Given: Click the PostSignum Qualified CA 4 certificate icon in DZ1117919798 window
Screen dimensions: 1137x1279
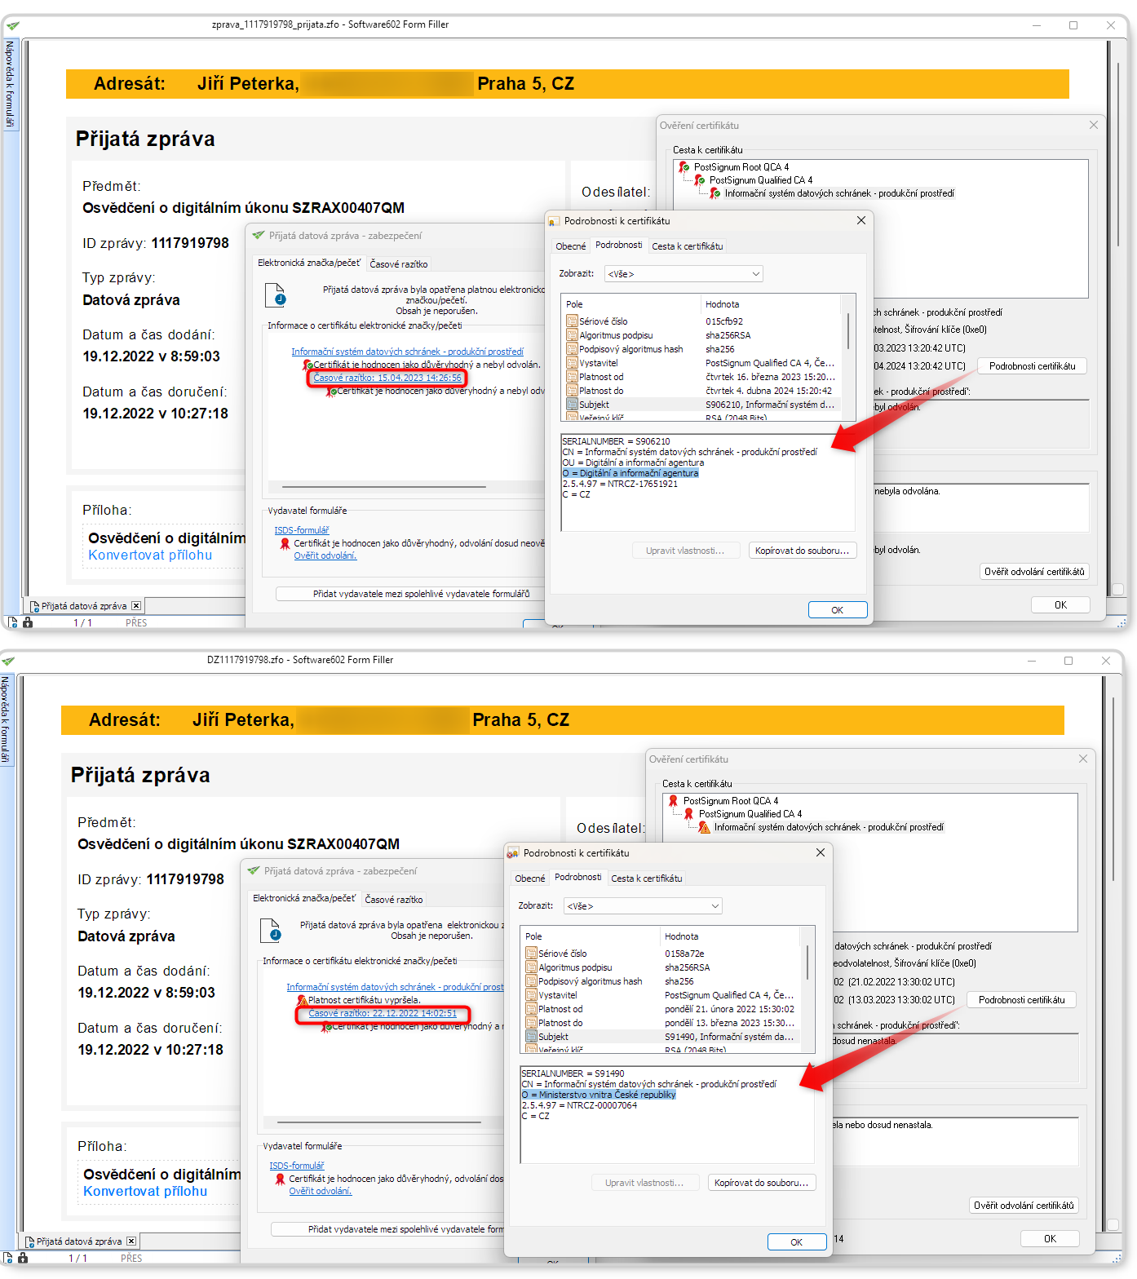Looking at the screenshot, I should (x=689, y=814).
